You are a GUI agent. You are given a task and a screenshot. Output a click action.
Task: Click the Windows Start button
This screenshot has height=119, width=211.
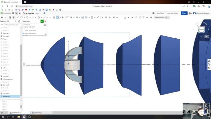click(2, 117)
